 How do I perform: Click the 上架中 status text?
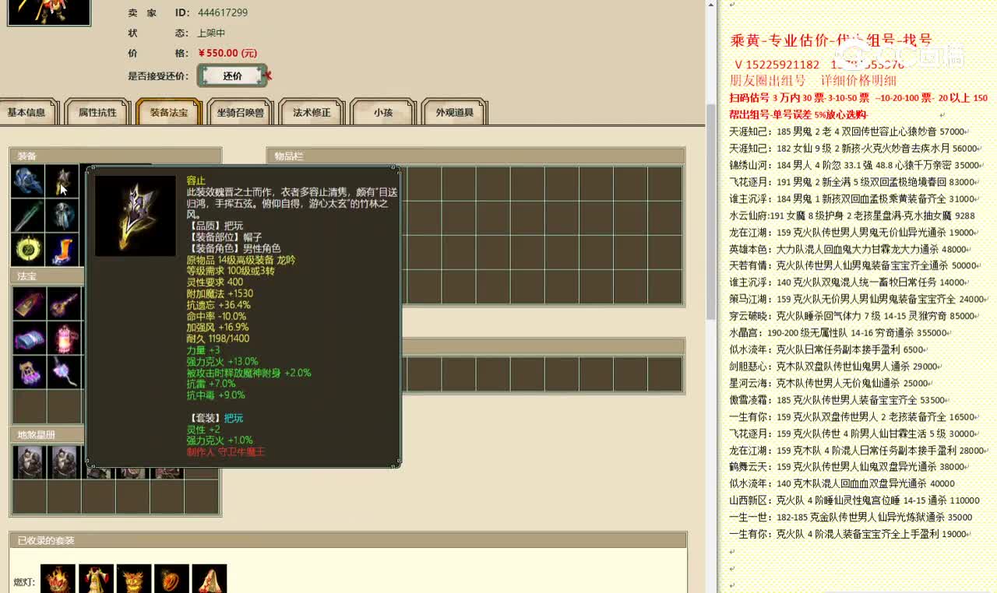pyautogui.click(x=211, y=33)
